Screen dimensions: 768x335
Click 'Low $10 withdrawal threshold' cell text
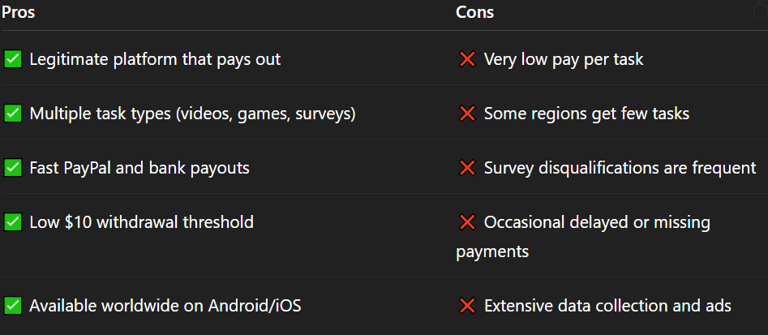click(142, 222)
